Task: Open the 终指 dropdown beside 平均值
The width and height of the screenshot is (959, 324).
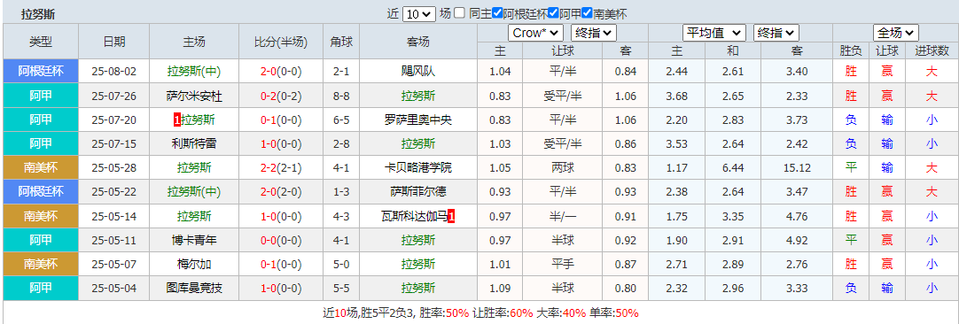Action: tap(776, 33)
